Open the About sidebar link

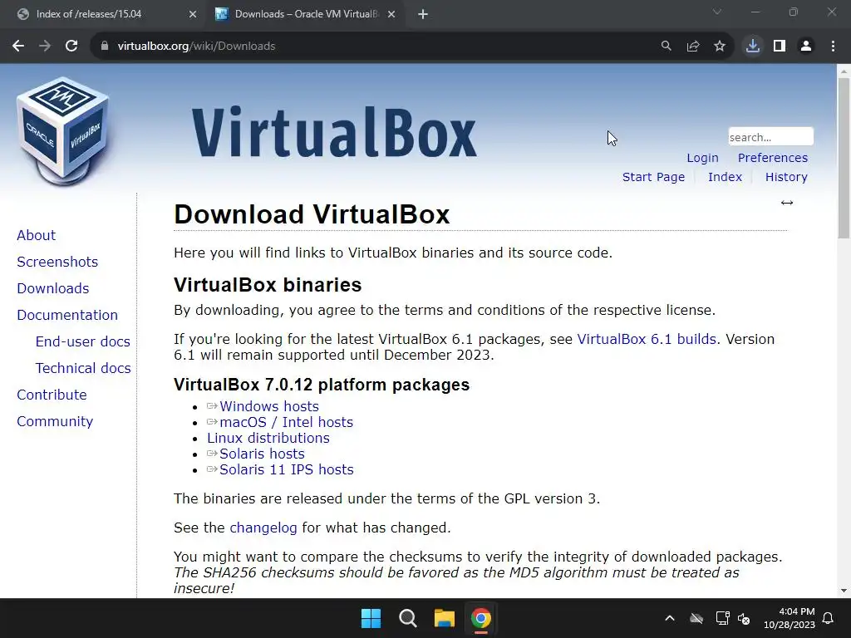point(37,235)
